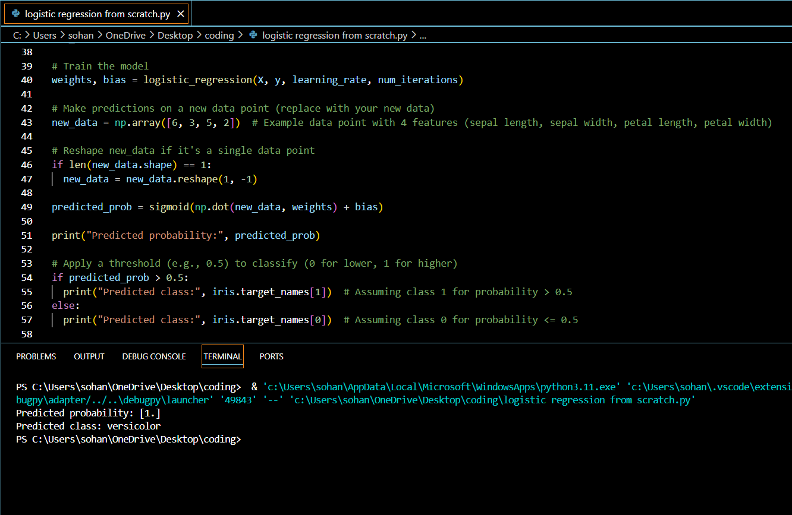Click the "# Reshape new_data" comment line
The width and height of the screenshot is (792, 515).
pyautogui.click(x=183, y=151)
